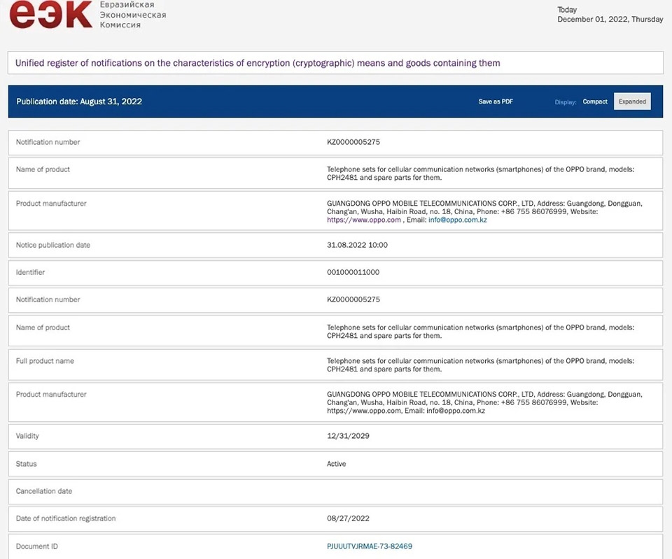Click the Document ID label

[x=37, y=546]
